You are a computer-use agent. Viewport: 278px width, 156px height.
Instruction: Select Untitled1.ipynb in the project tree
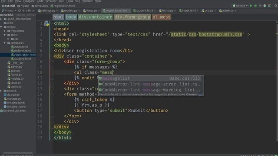[x=15, y=107]
